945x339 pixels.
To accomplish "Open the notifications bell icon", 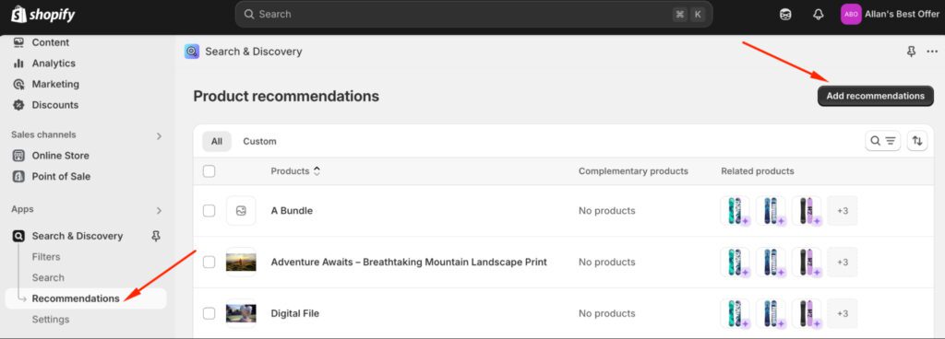I will 818,15.
